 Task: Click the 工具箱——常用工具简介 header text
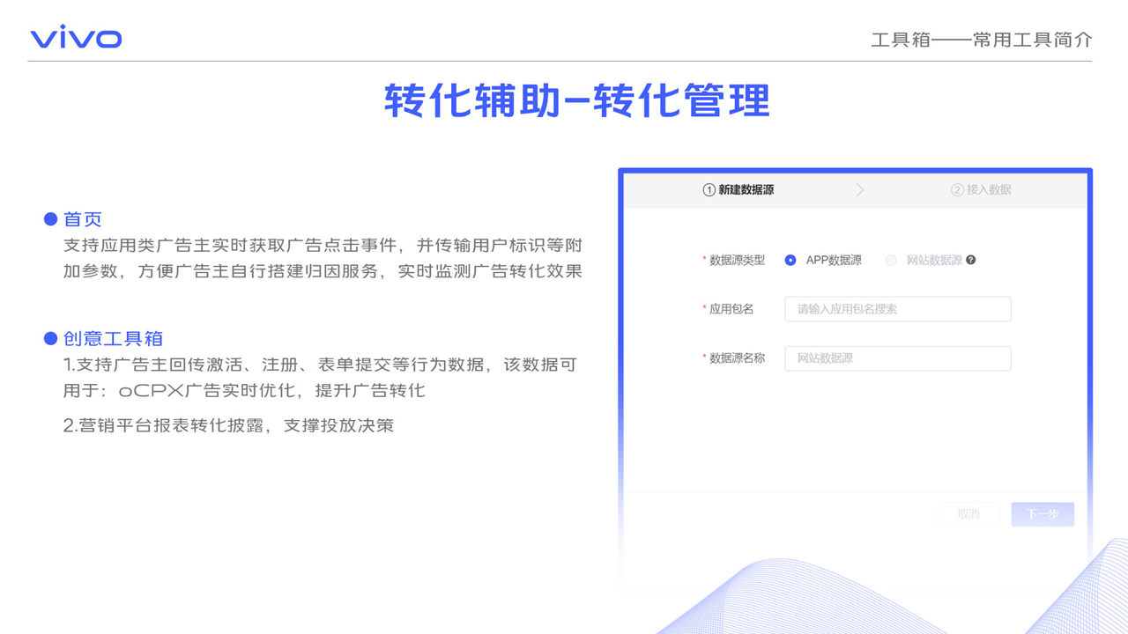click(981, 41)
